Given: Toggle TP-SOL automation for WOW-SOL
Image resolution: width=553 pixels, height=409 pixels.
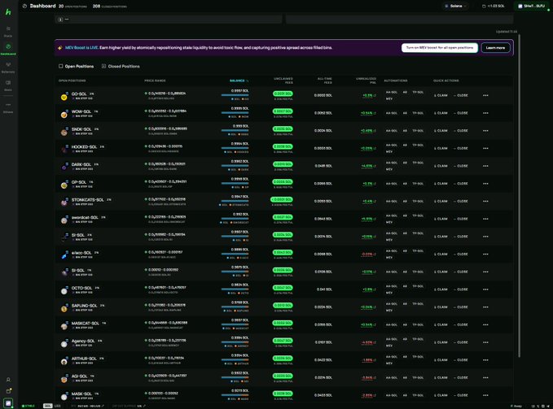Looking at the screenshot, I should (x=418, y=113).
